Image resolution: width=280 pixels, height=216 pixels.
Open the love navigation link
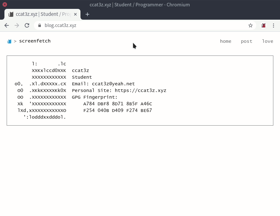pos(267,41)
